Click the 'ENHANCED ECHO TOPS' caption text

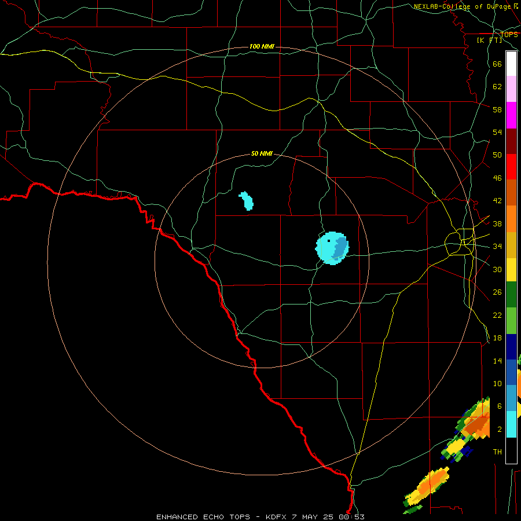[203, 517]
